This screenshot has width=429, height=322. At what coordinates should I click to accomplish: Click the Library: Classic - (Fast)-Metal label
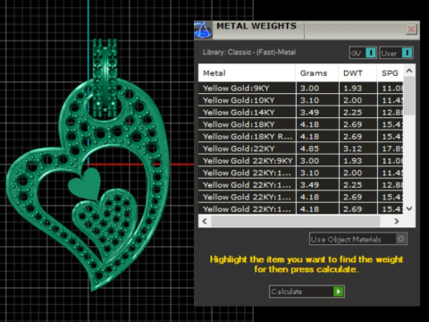pos(249,52)
